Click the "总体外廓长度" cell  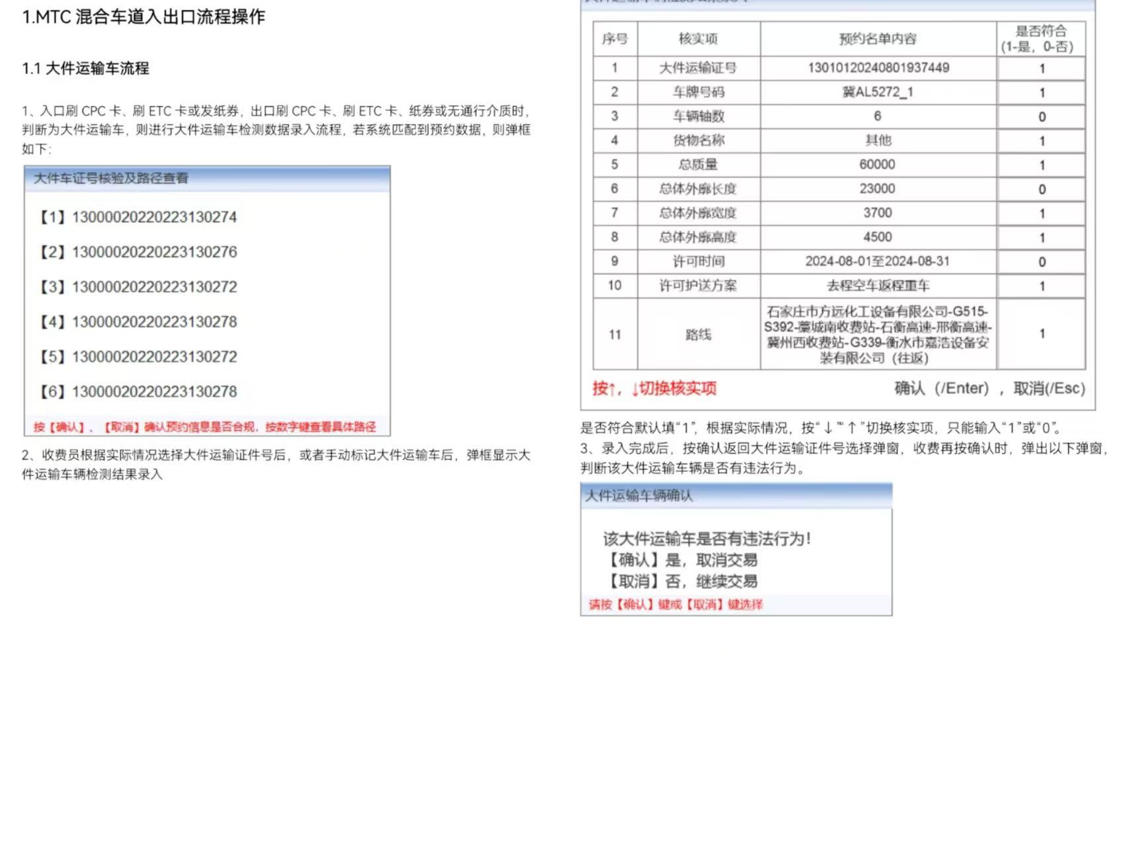[698, 189]
